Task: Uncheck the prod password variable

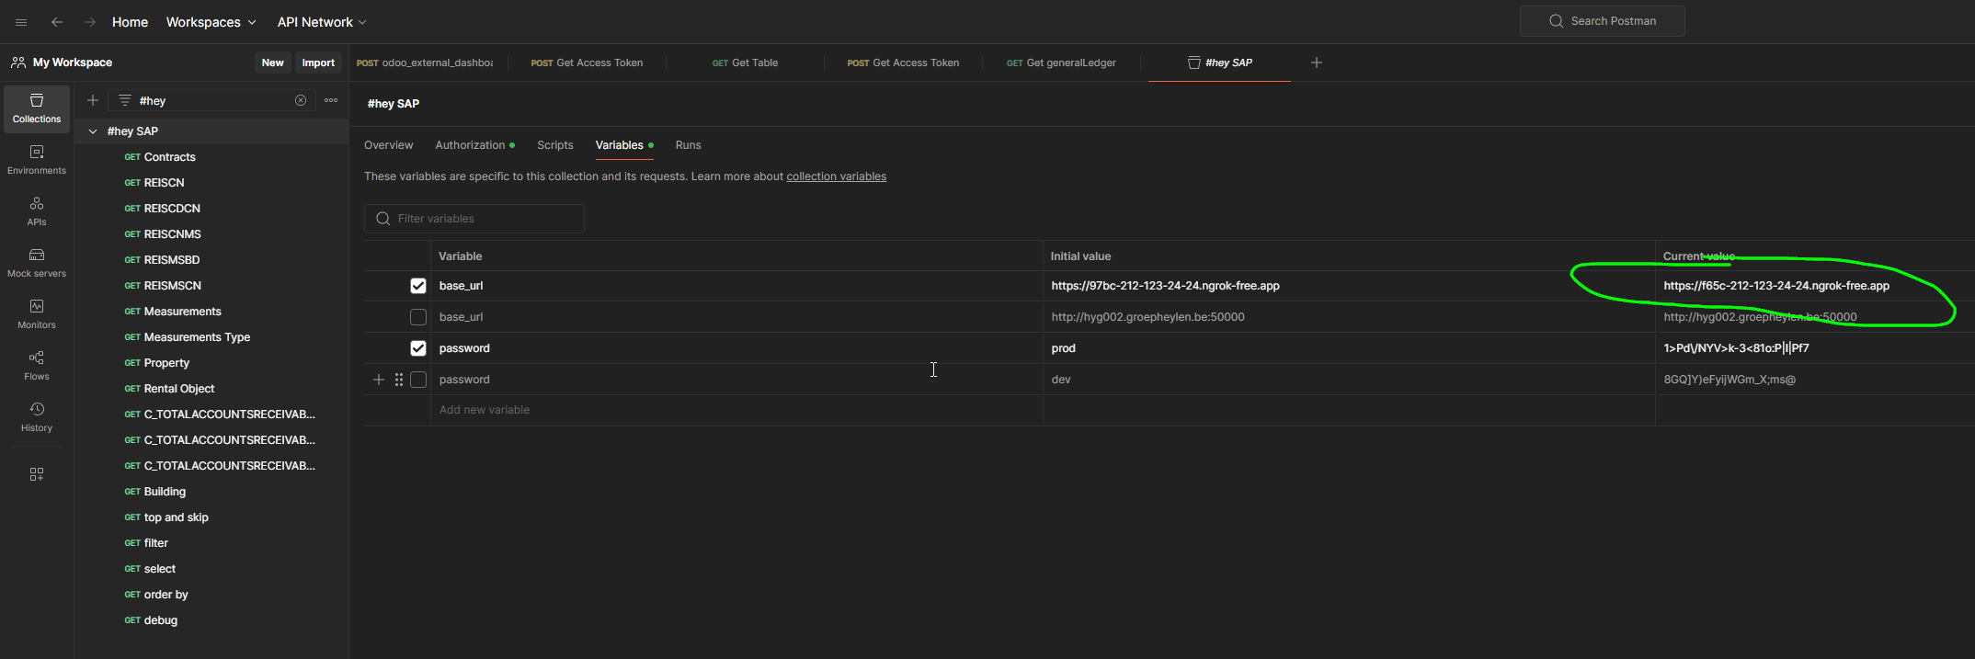Action: [x=418, y=348]
